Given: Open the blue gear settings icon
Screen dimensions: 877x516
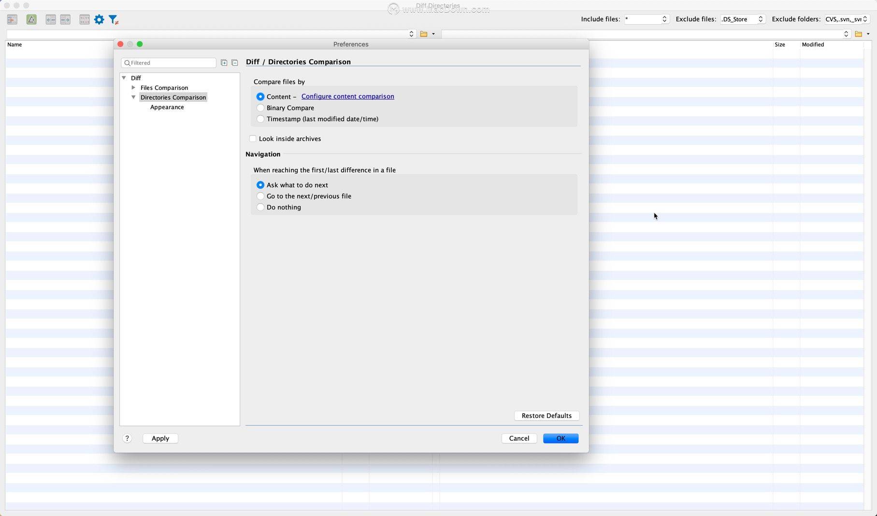Looking at the screenshot, I should (99, 19).
